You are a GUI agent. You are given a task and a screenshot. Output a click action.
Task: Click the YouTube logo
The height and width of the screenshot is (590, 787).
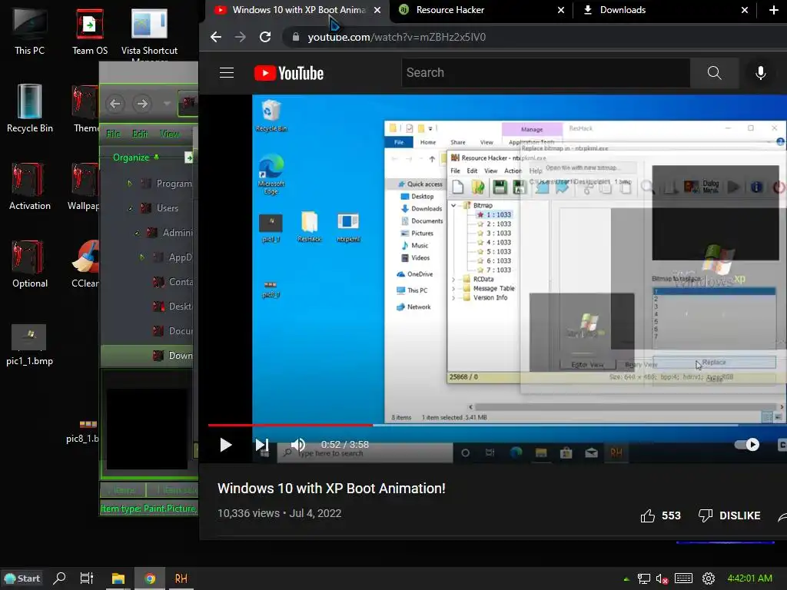pos(289,73)
